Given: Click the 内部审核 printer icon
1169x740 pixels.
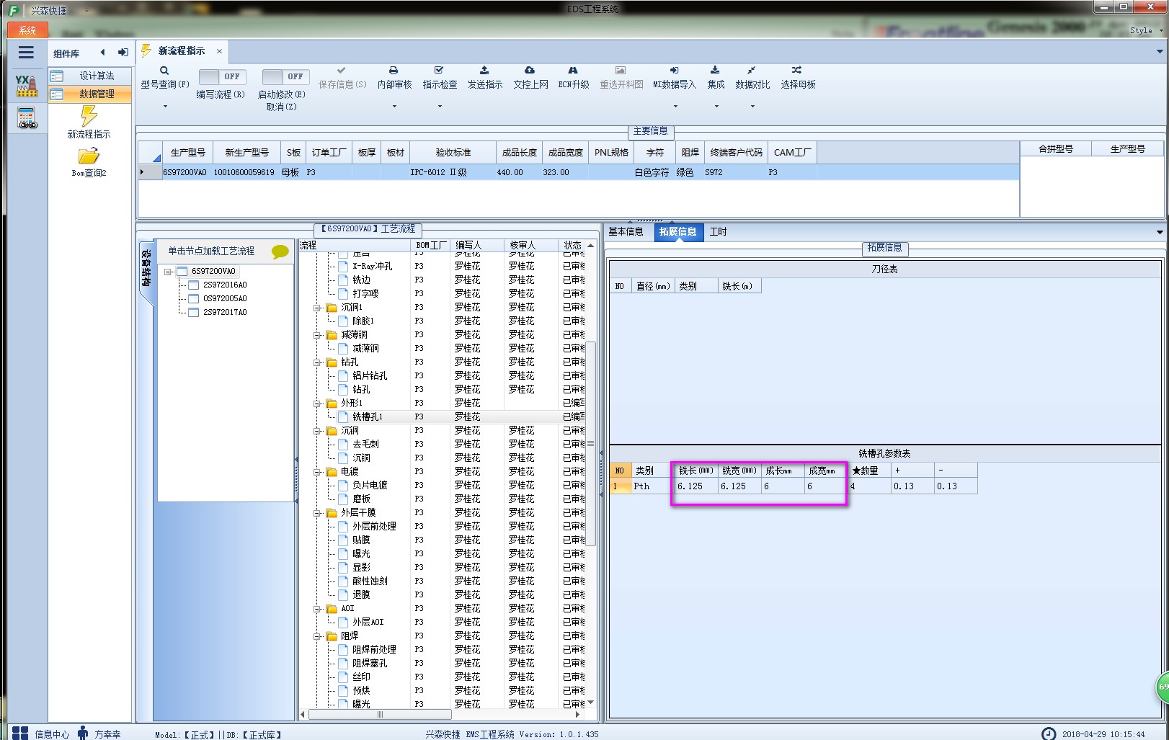Looking at the screenshot, I should point(394,71).
